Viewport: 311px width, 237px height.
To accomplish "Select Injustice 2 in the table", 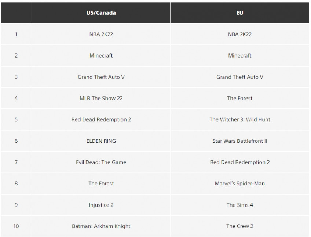I will click(x=101, y=205).
